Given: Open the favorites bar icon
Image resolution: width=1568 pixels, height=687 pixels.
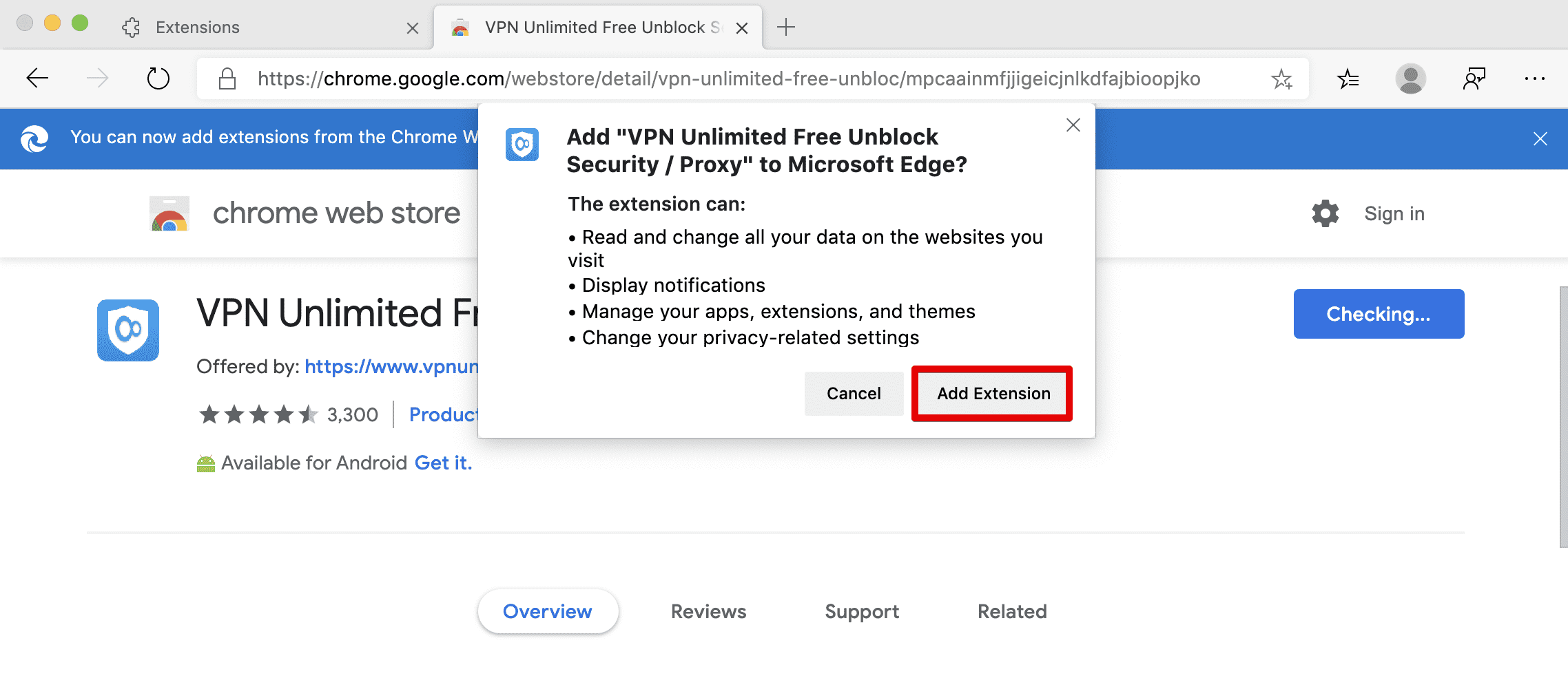Looking at the screenshot, I should 1348,78.
